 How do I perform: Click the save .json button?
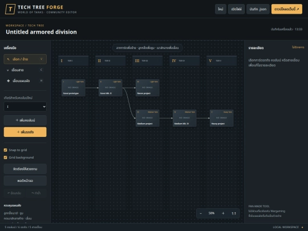258,9
